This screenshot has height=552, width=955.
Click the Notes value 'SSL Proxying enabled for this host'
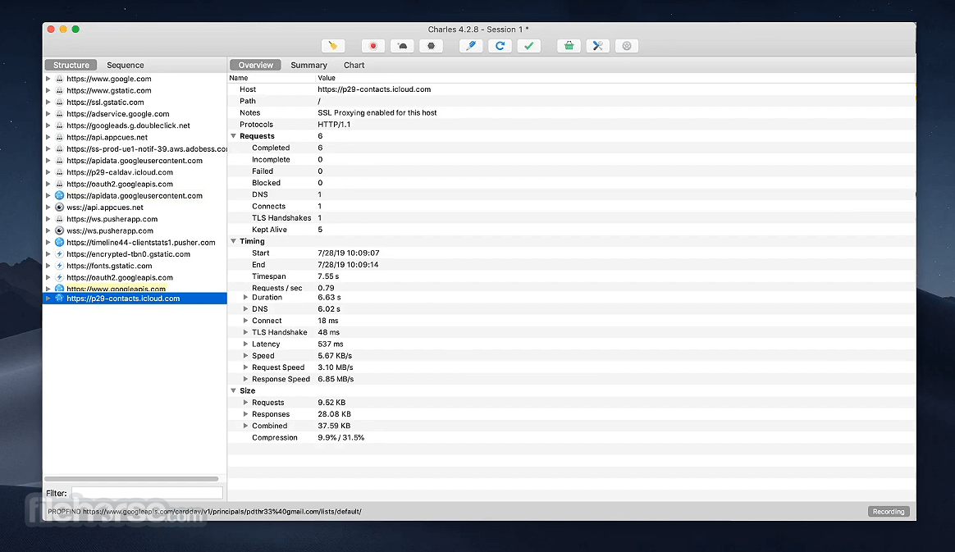coord(377,112)
